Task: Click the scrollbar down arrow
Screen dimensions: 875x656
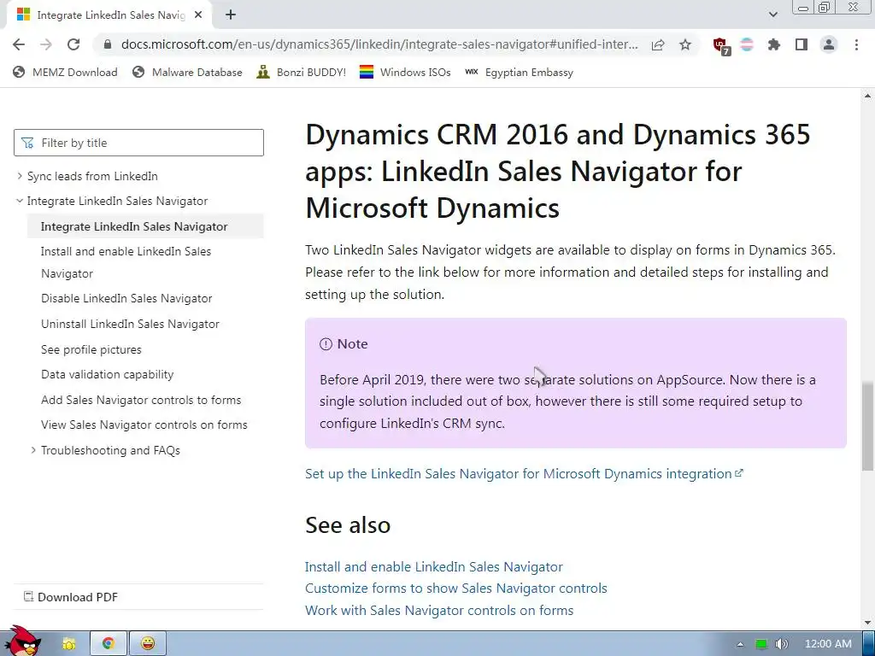Action: tap(867, 623)
